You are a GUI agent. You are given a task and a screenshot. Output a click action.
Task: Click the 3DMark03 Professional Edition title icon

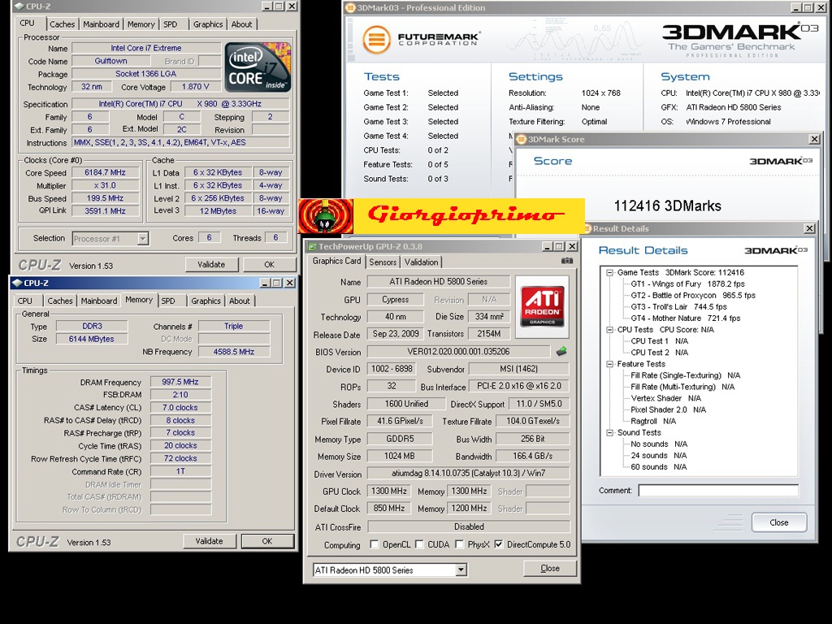point(349,7)
